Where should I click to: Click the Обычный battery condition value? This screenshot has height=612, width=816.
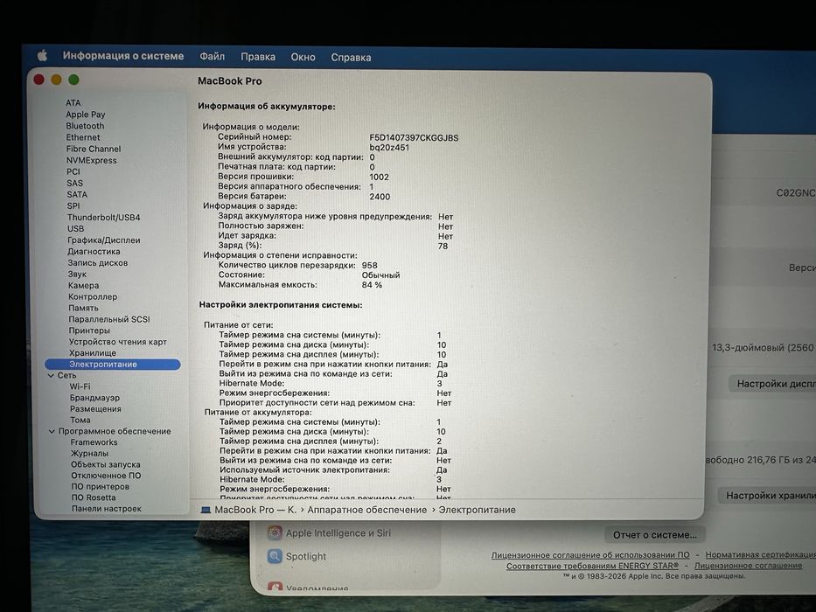[x=381, y=275]
